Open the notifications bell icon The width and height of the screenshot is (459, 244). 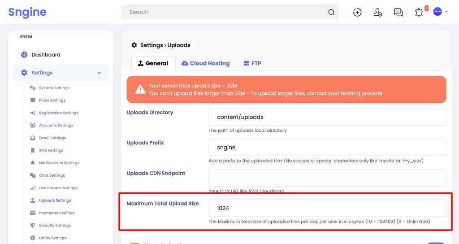(x=419, y=12)
